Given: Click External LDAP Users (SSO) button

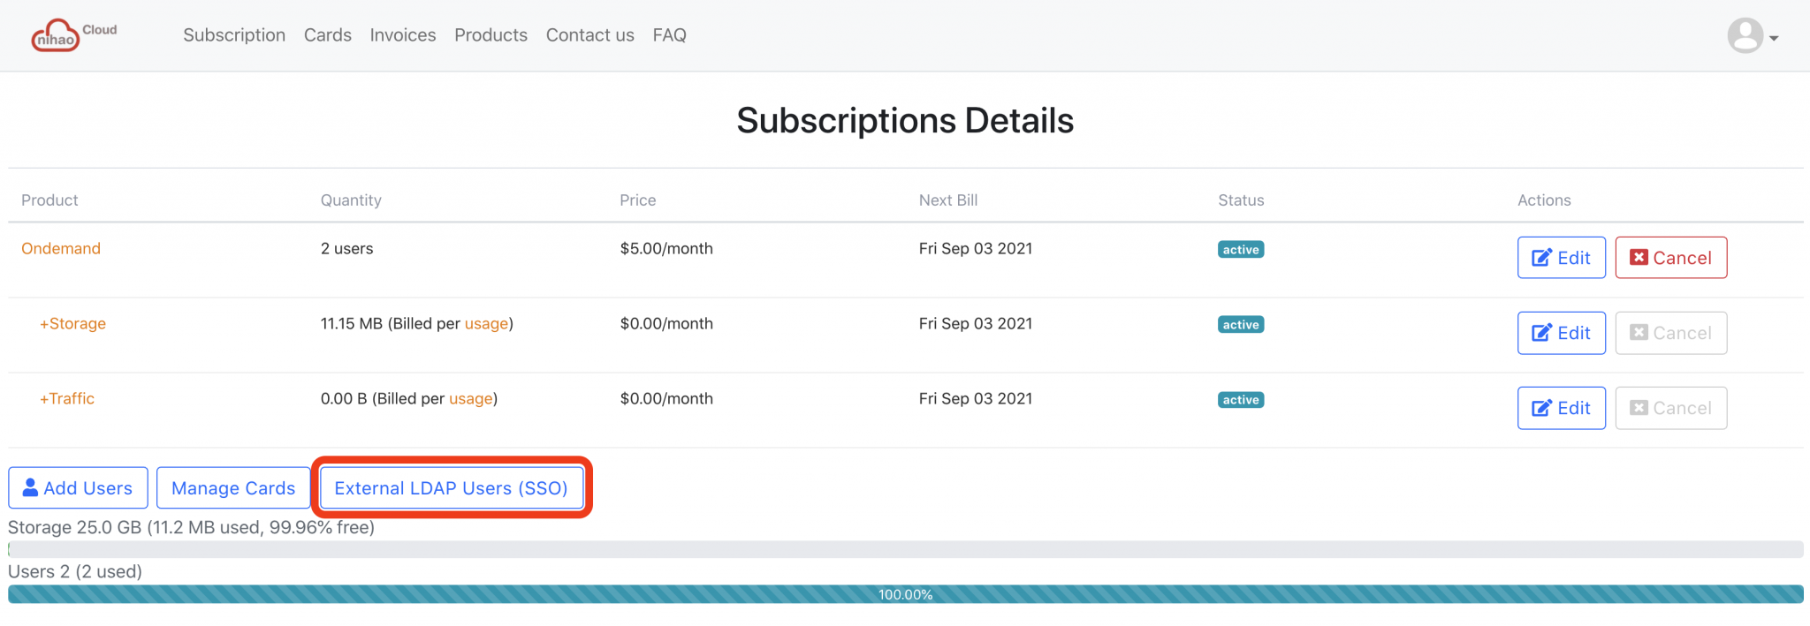Looking at the screenshot, I should coord(451,487).
